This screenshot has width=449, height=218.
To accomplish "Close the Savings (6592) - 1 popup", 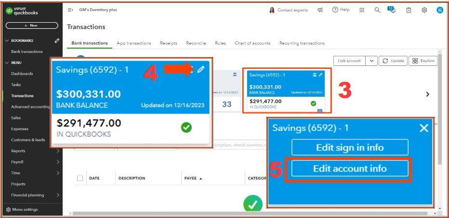I will pyautogui.click(x=424, y=128).
